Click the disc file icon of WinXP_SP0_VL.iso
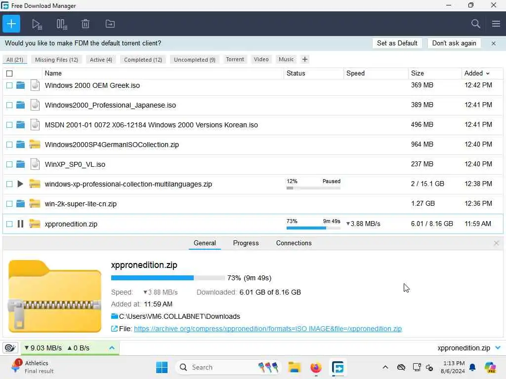 (x=35, y=164)
